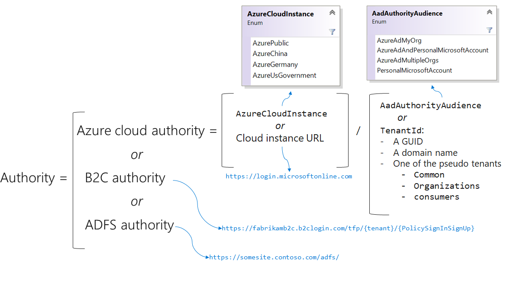
Task: Collapse the AzureCloudInstance shape with its chevron
Action: [333, 12]
